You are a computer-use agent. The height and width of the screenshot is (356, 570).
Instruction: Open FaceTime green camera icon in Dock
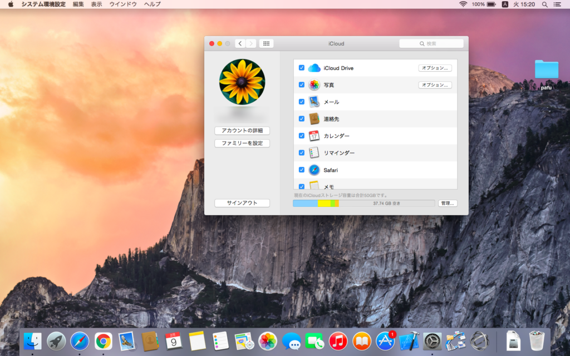point(315,341)
